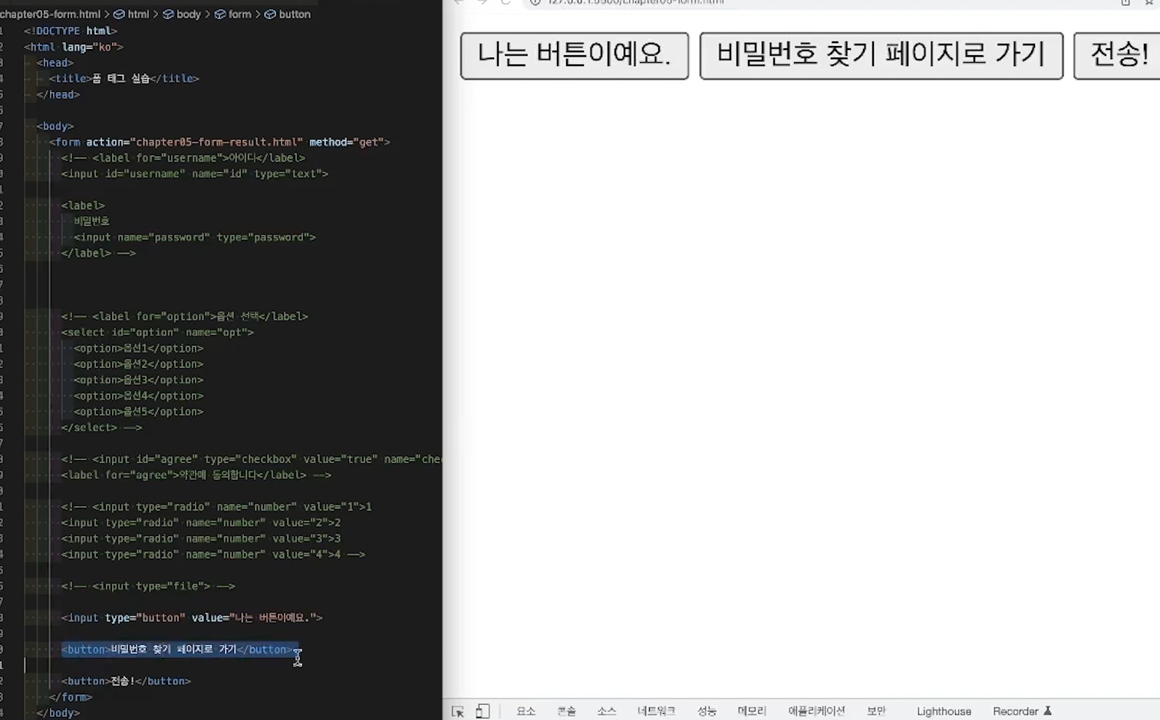The width and height of the screenshot is (1160, 720).
Task: Click the select id="option" name="opt" line
Action: point(157,332)
